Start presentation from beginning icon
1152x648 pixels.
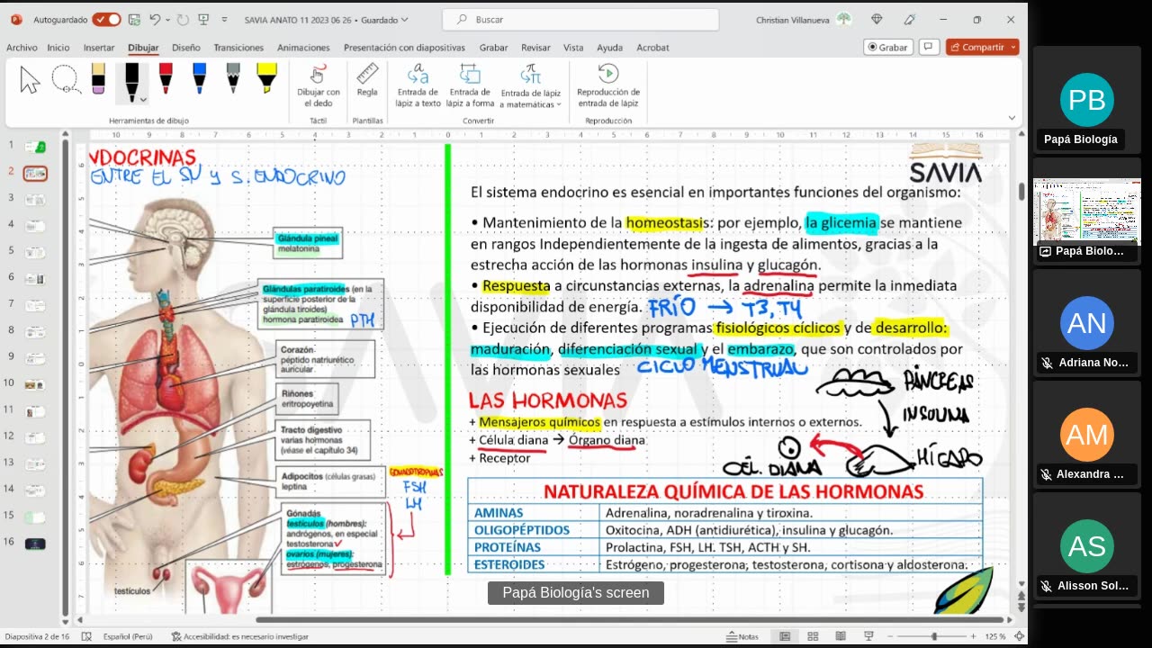pos(203,19)
